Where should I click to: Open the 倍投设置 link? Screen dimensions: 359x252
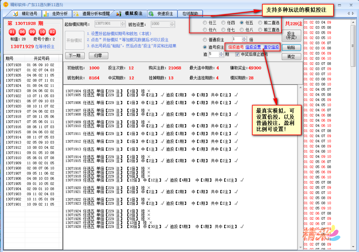coord(253,47)
